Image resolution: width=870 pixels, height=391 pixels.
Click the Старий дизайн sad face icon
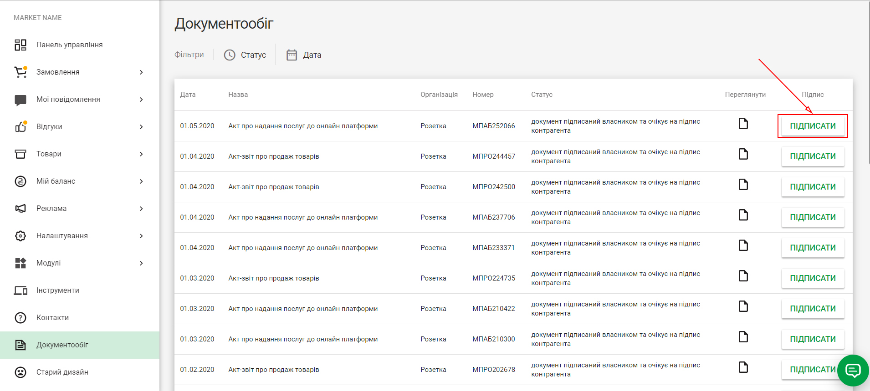click(20, 372)
